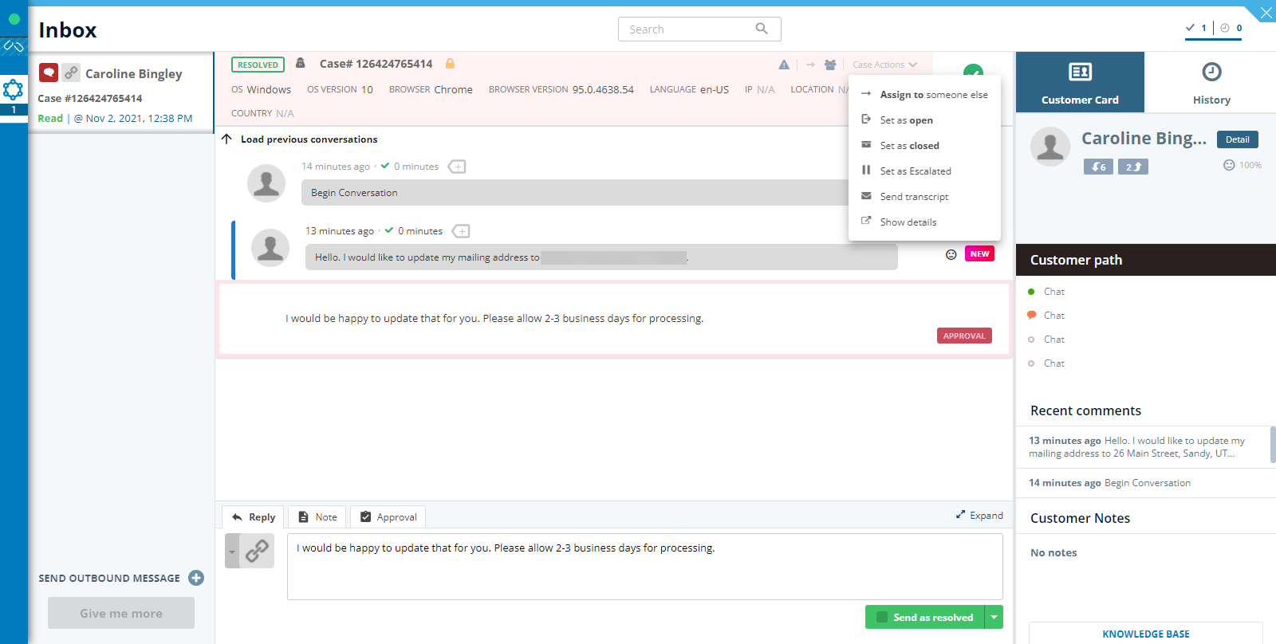Viewport: 1276px width, 644px height.
Task: Open the KNOWLEDGE BASE link
Action: pos(1146,634)
